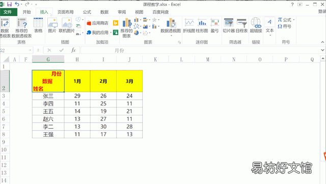Screen dimensions: 326x184
Task: Collapse the ribbon
Action: 322,42
